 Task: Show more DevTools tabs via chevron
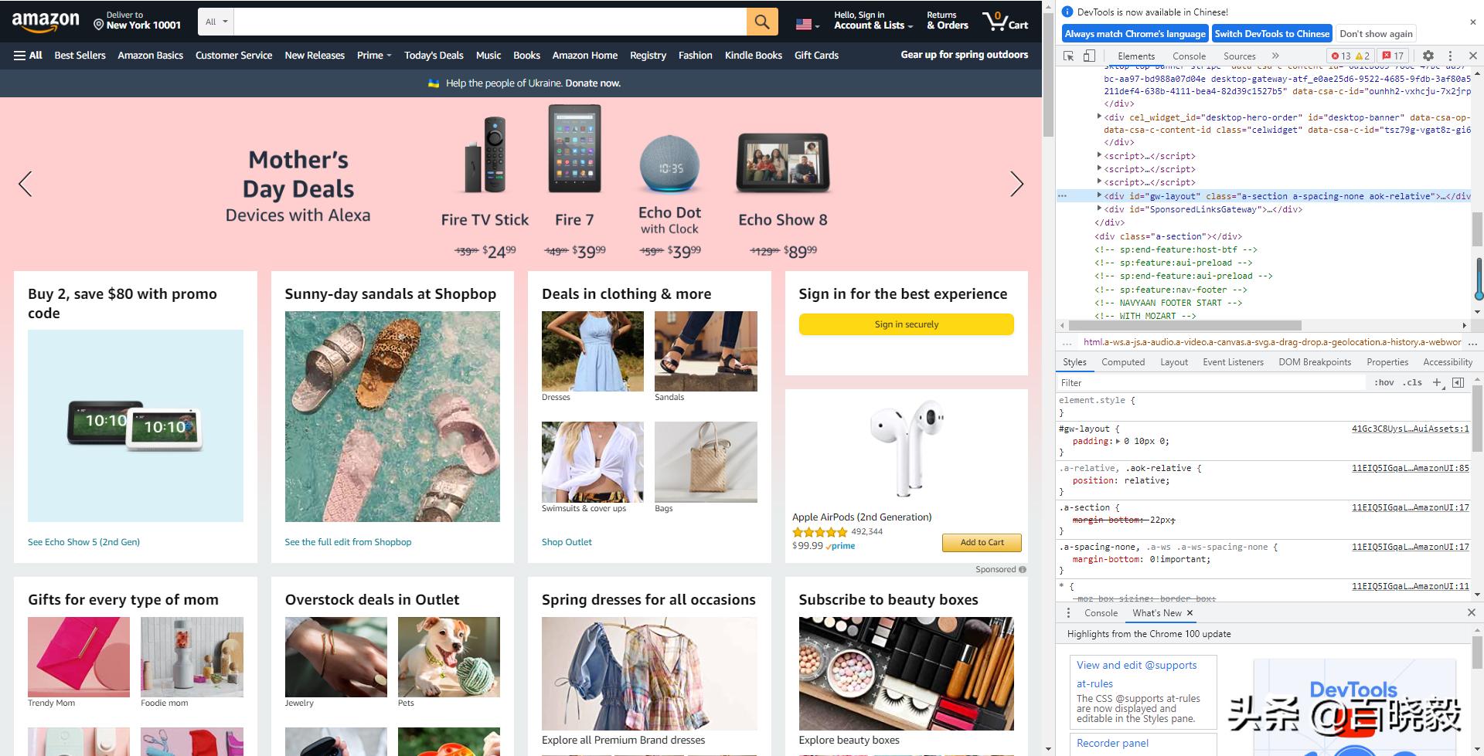(1275, 56)
